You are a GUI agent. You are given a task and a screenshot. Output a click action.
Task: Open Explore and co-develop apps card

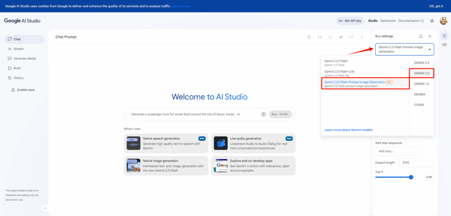(x=253, y=166)
